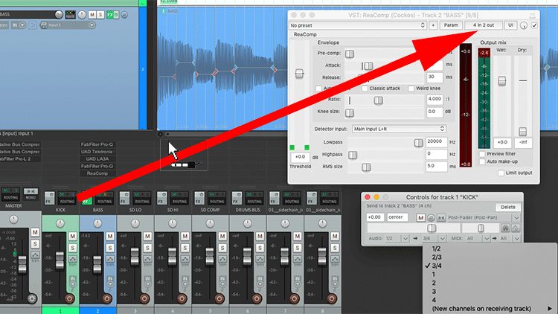Toggle FX bypass on the BASS track panel

(x=116, y=15)
